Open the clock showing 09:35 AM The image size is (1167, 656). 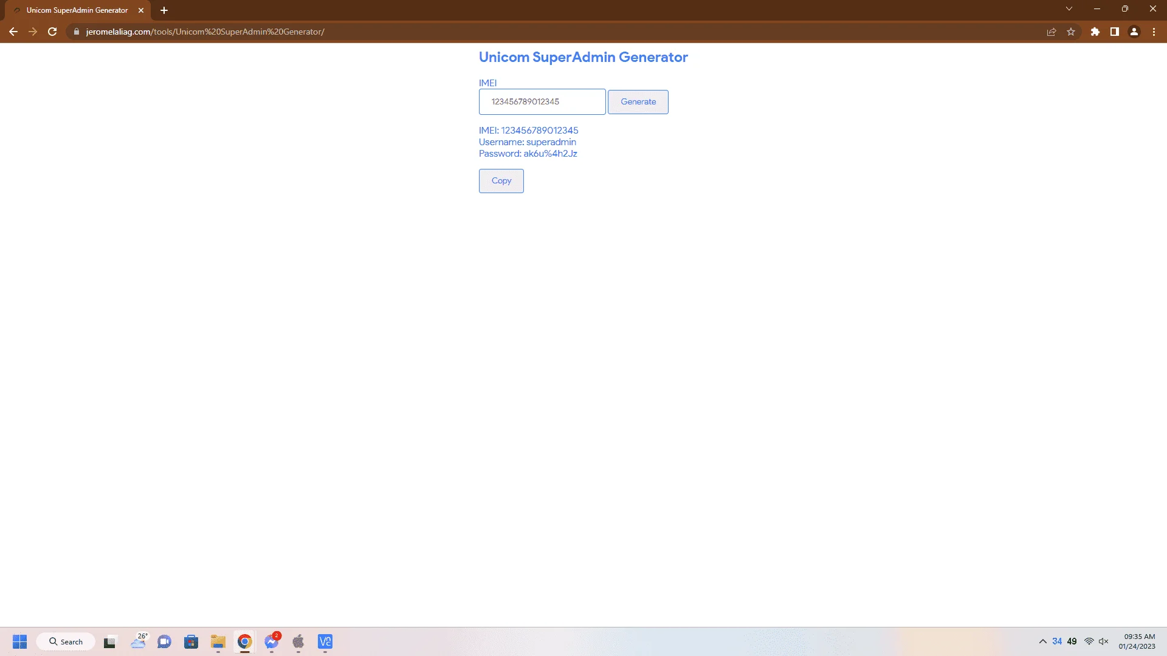pos(1137,641)
